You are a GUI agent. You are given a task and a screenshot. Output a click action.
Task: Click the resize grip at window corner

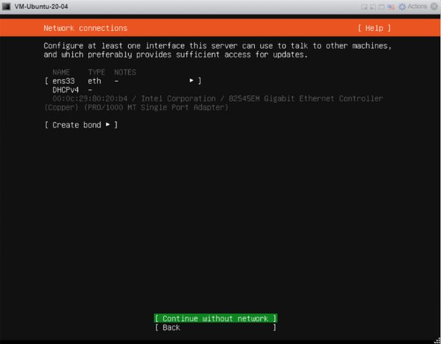pyautogui.click(x=438, y=341)
